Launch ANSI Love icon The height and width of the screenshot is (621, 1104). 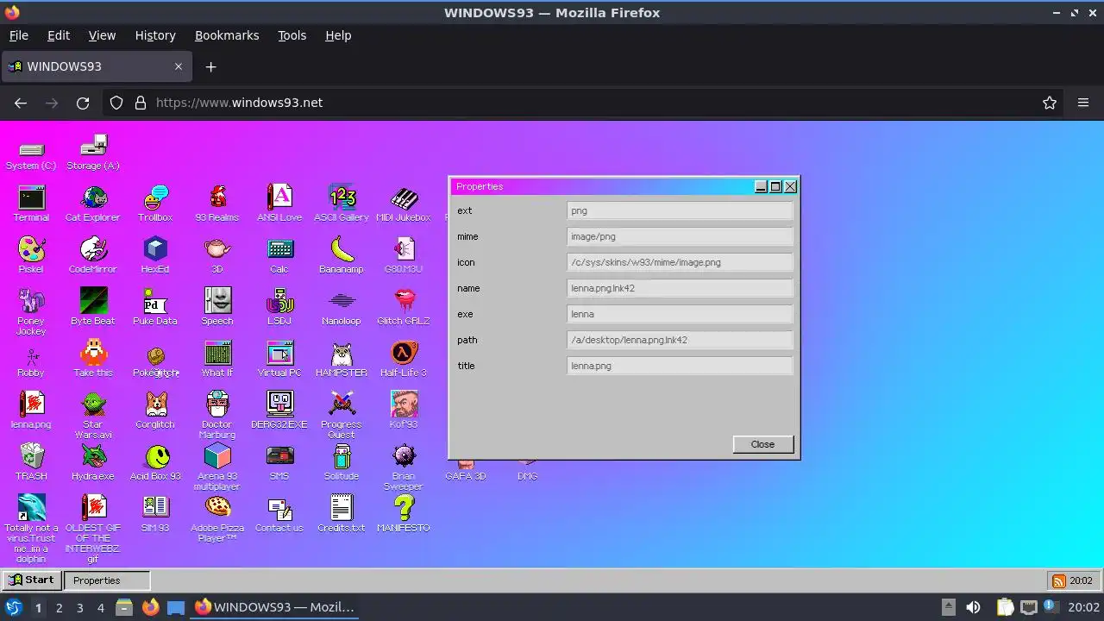[279, 204]
